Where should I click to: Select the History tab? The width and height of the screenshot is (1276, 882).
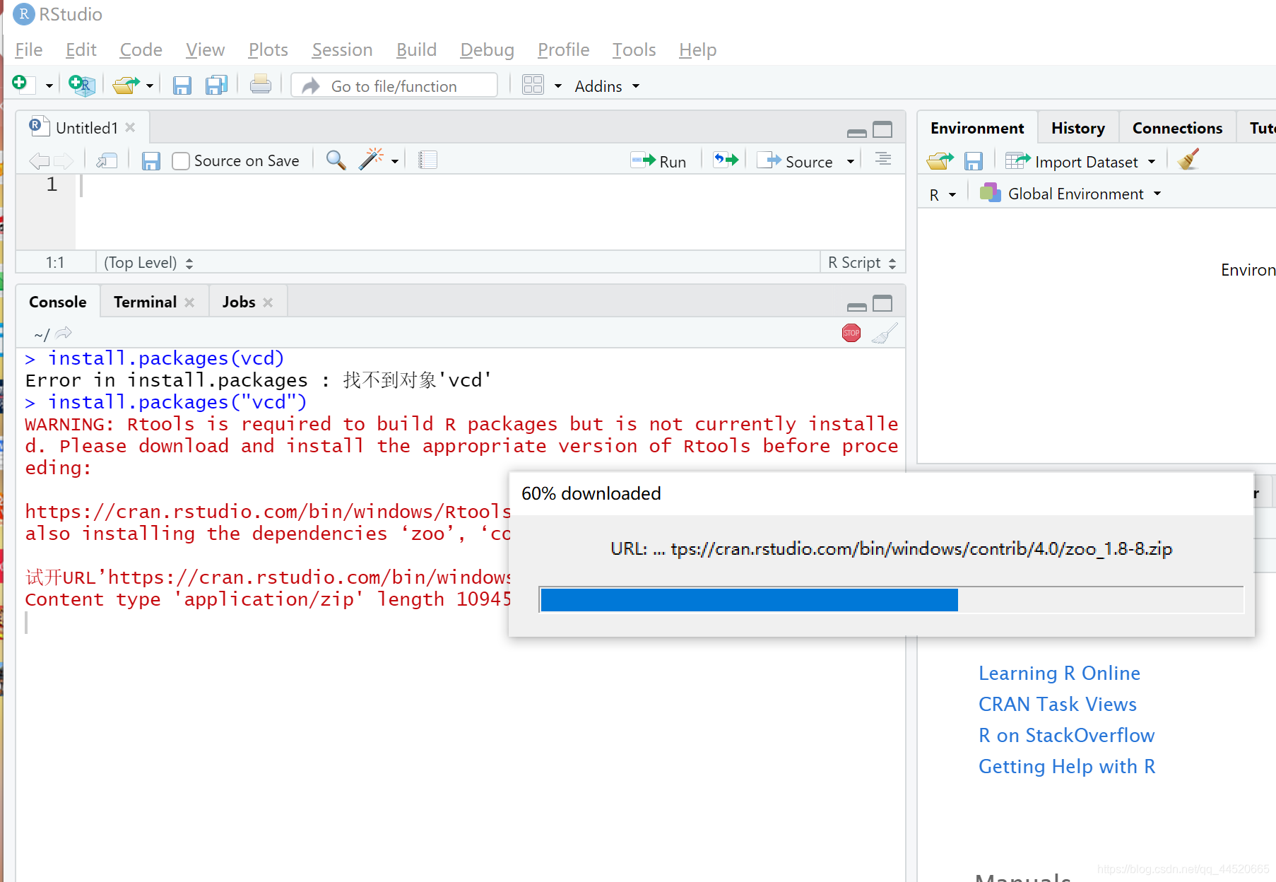pos(1077,128)
